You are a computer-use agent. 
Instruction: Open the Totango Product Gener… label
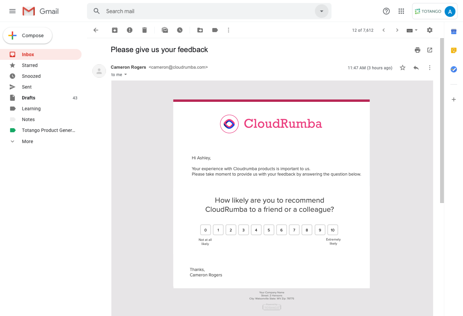pos(41,130)
